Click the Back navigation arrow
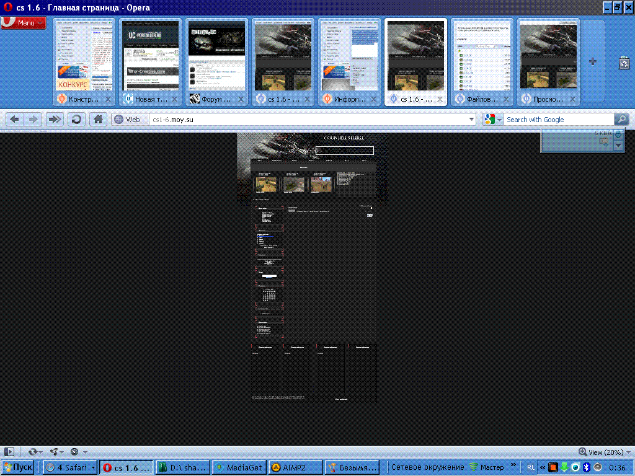Viewport: 635px width, 476px height. 15,120
